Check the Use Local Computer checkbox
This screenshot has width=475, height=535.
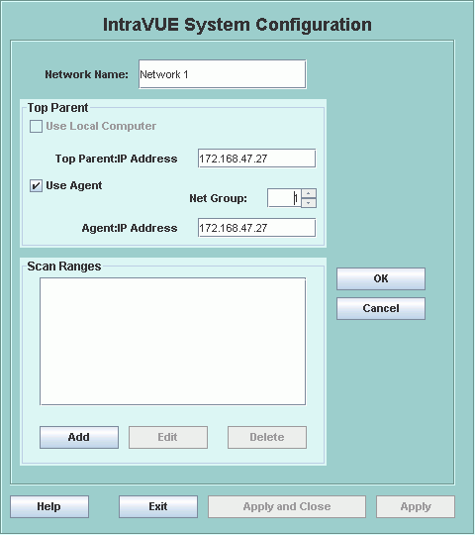click(36, 126)
